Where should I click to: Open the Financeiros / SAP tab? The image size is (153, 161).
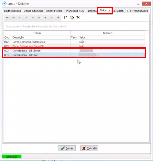click(x=75, y=11)
